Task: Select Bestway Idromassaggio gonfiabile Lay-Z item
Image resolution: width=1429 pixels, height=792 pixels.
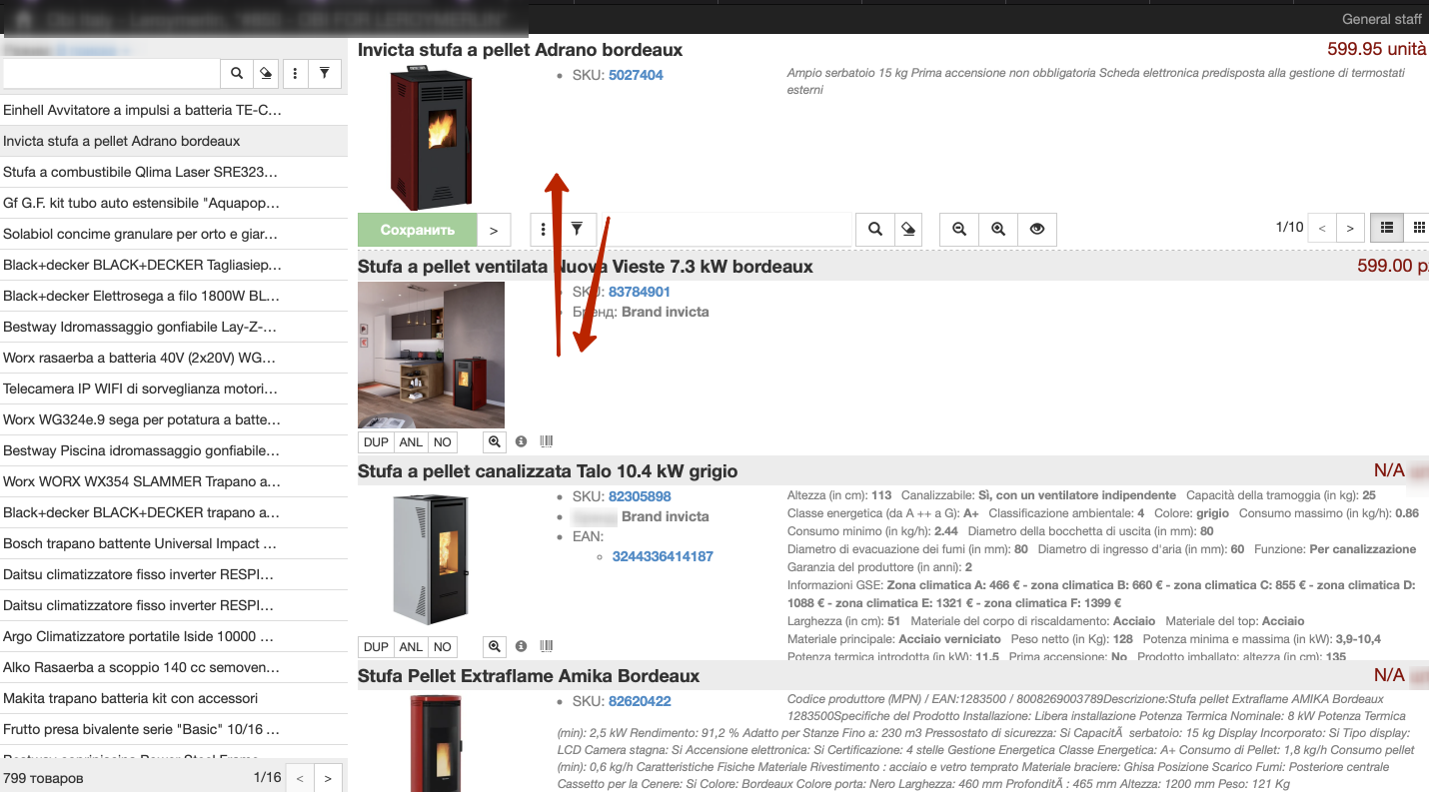Action: click(x=174, y=327)
